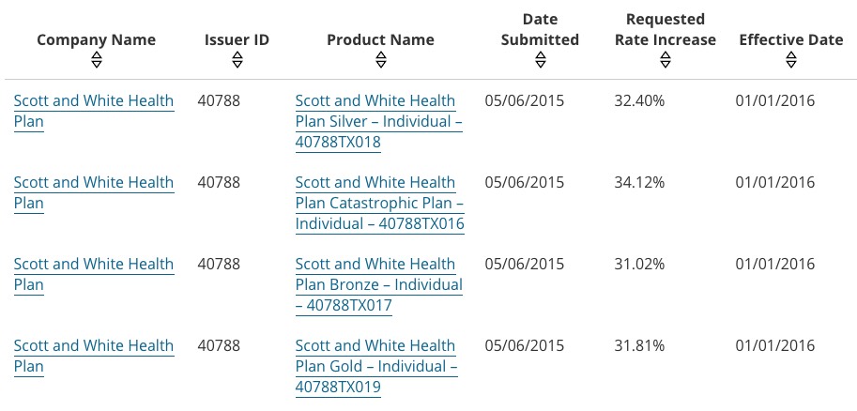Viewport: 857px width, 411px height.
Task: Sort by Requested Rate Increase arrows
Action: 665,60
